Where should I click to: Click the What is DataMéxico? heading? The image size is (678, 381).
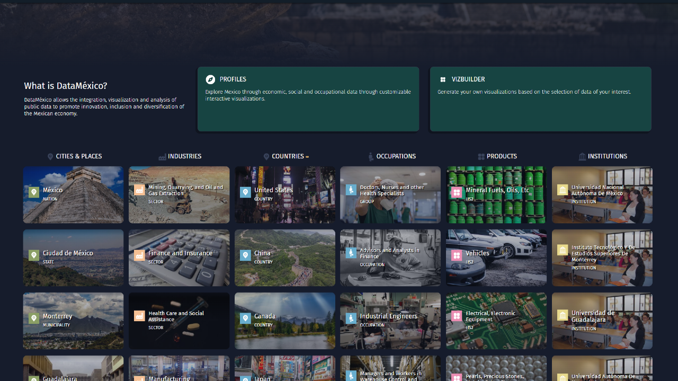66,86
